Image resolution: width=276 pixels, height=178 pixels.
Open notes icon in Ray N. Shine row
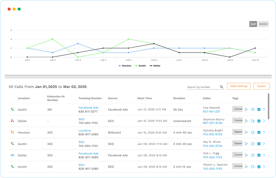click(x=253, y=144)
